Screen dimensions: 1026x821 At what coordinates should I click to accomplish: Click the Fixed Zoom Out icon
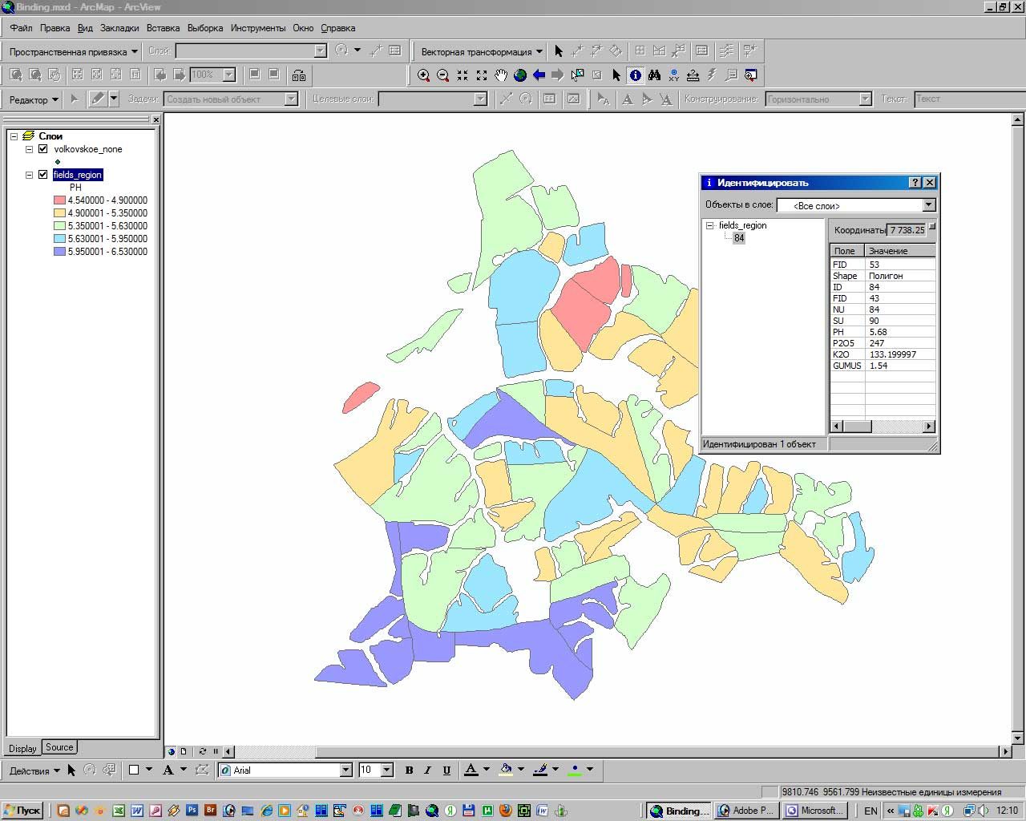pyautogui.click(x=482, y=75)
